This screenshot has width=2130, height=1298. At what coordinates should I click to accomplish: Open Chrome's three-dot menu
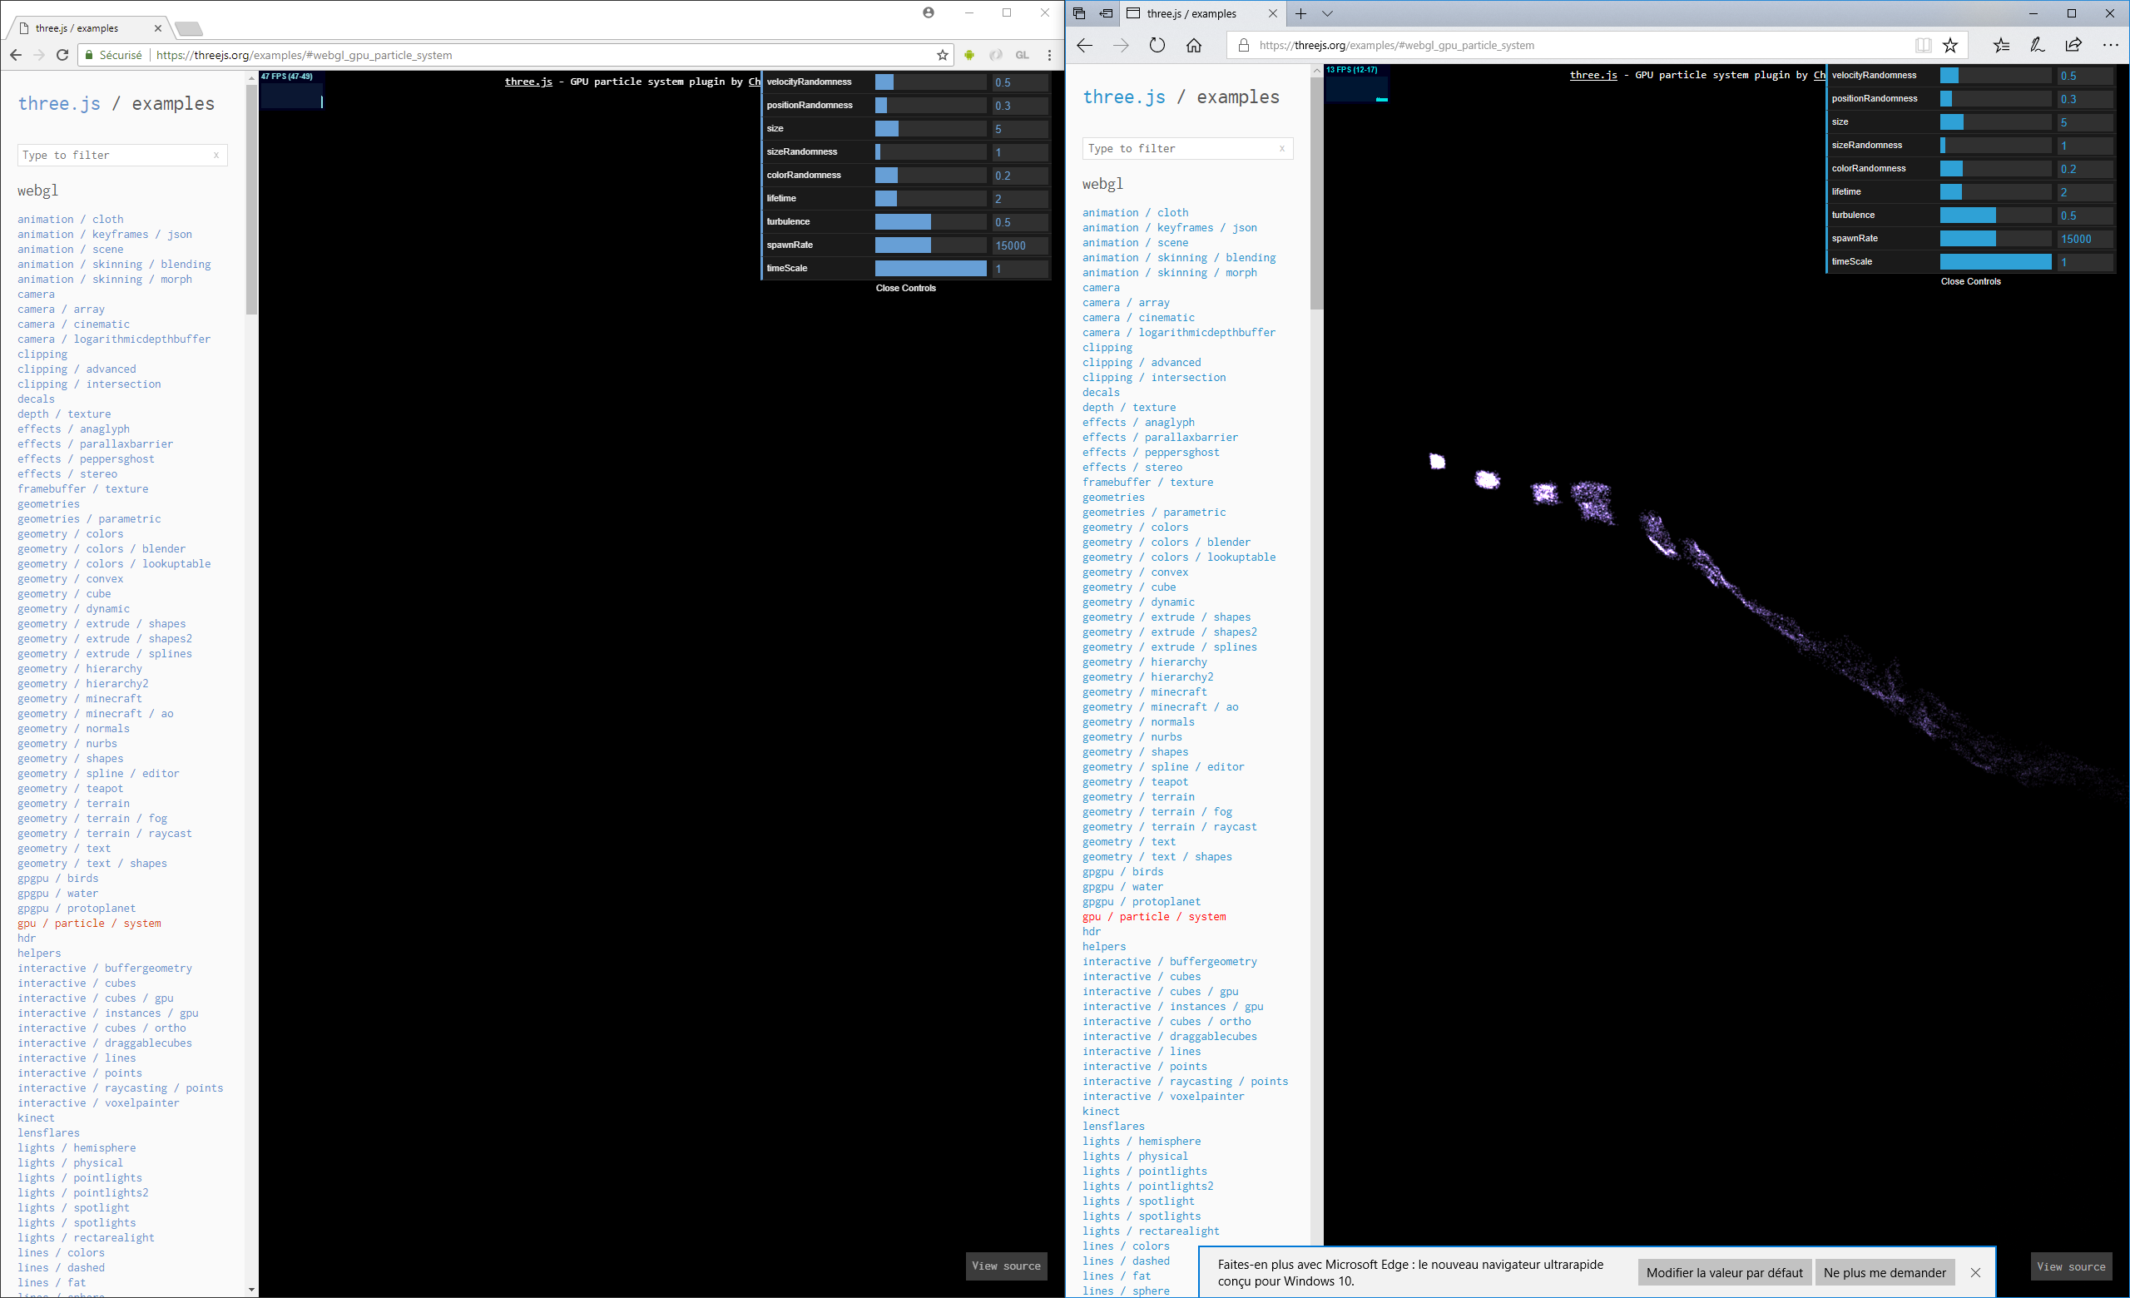[x=1049, y=54]
